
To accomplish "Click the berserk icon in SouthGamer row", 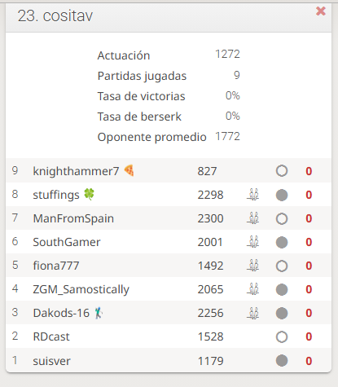I will click(x=253, y=242).
